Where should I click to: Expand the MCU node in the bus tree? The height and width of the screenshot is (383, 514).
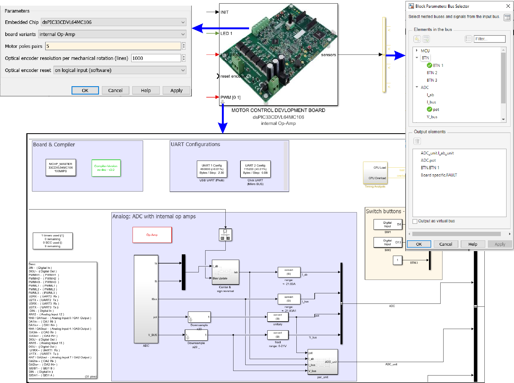click(x=417, y=50)
